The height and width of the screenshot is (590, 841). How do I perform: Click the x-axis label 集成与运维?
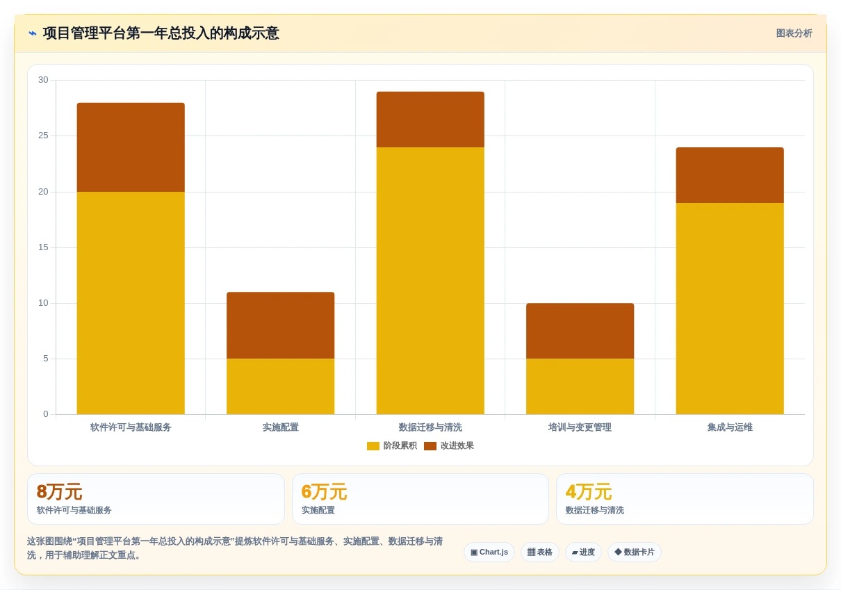pyautogui.click(x=730, y=427)
